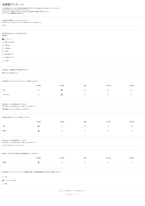145x206 pixels.
Task: Click the Q1 customer code input field
Action: 72,25
